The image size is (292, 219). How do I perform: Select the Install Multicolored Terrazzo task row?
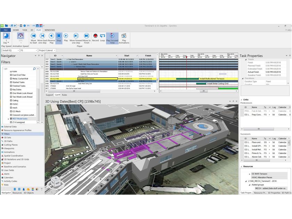point(102,79)
